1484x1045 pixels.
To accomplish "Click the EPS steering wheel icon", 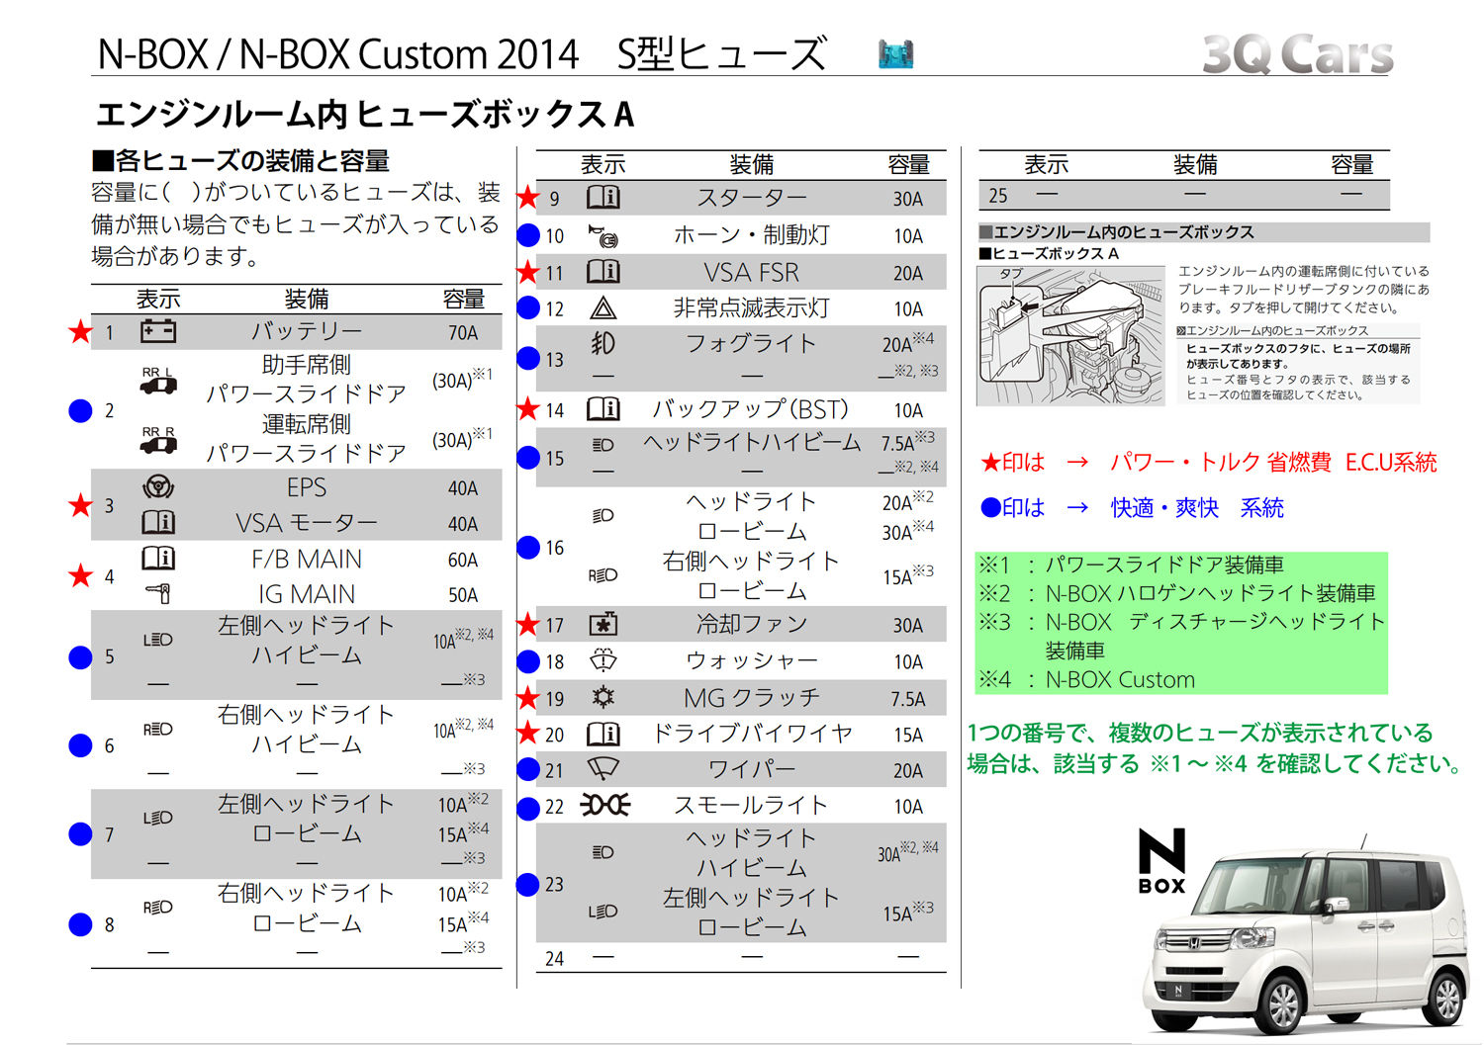I will point(158,486).
